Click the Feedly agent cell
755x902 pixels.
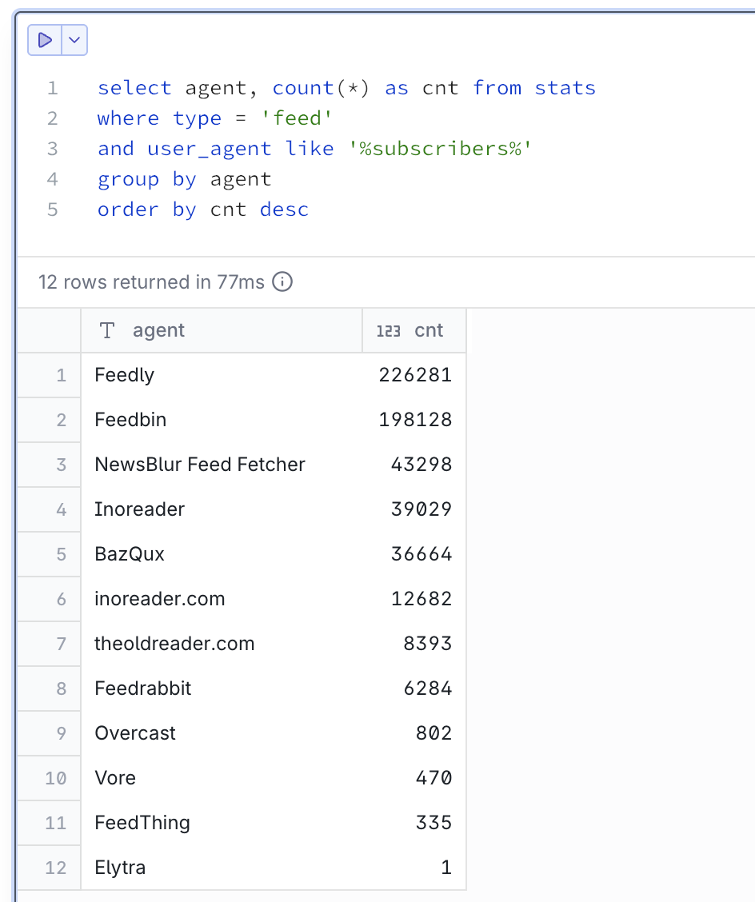pyautogui.click(x=125, y=375)
